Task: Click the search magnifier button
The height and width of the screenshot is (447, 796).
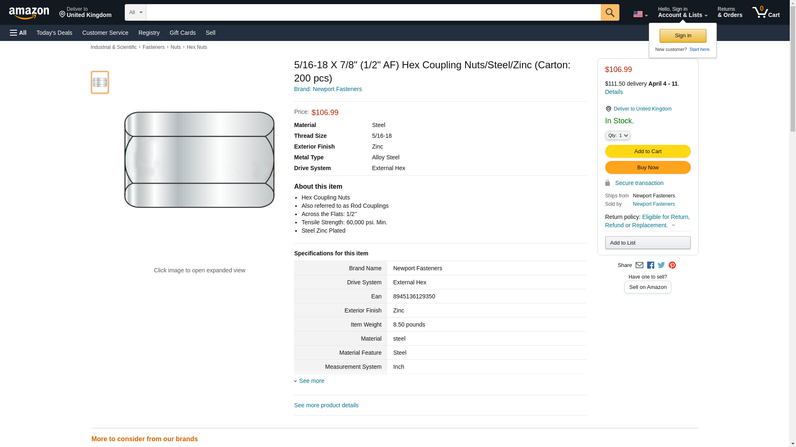Action: pos(609,12)
